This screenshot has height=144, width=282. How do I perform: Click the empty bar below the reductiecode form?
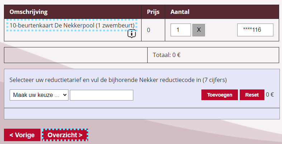coord(142,114)
